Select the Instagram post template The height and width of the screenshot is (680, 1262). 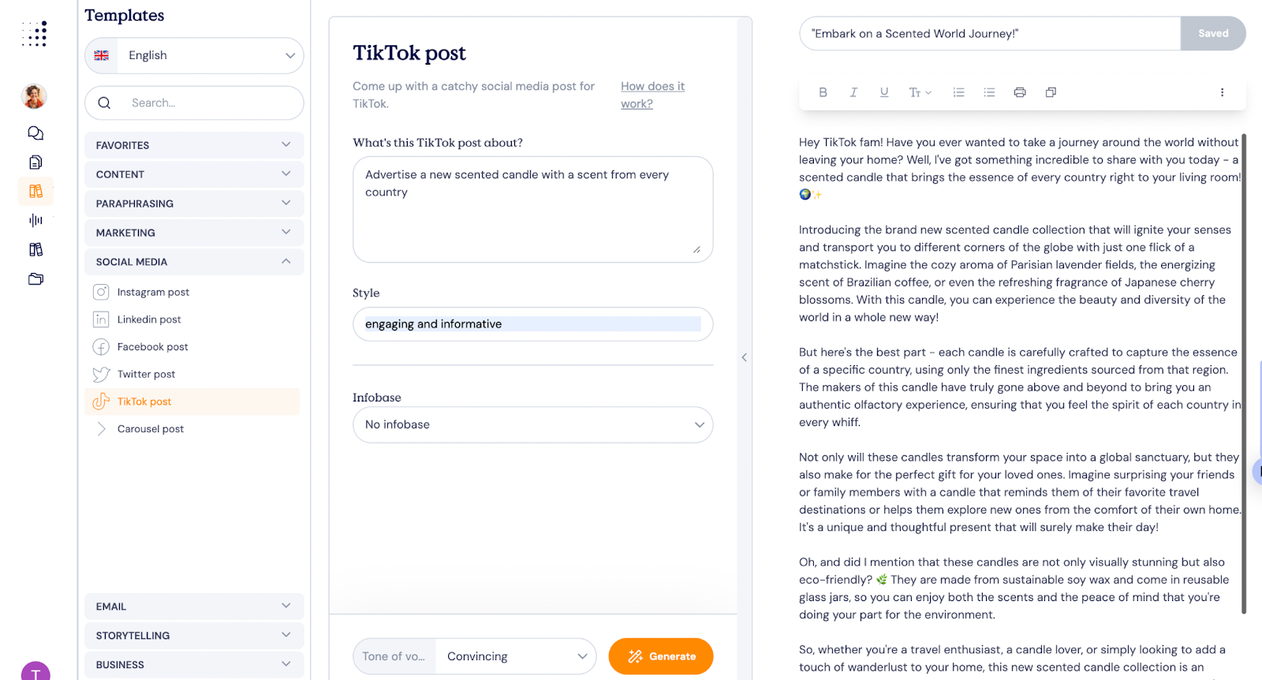[x=152, y=291]
